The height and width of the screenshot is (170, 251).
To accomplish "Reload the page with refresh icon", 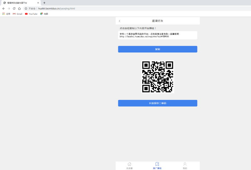I will tap(14, 8).
